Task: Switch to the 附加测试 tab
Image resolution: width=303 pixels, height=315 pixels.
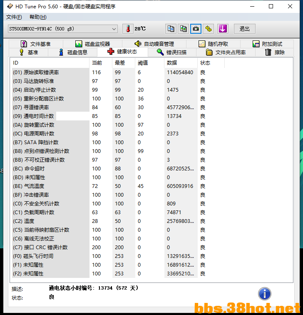Action: (267, 44)
